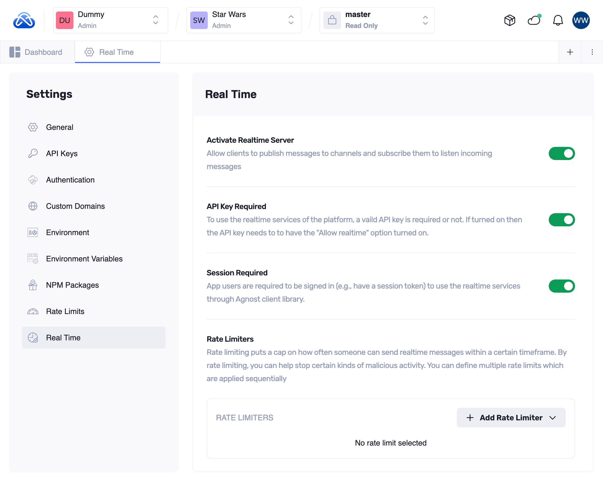The height and width of the screenshot is (485, 603).
Task: Click the cloud status icon
Action: click(x=534, y=20)
